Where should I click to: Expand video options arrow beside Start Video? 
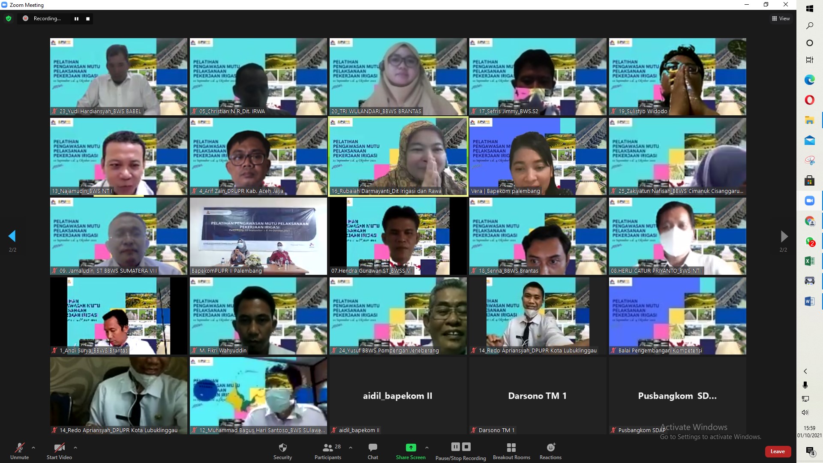[x=75, y=448]
